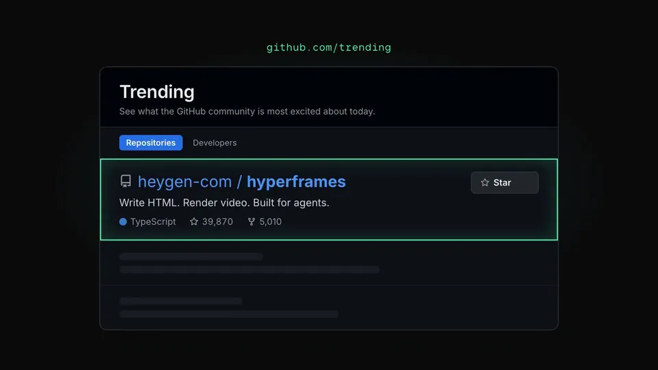The width and height of the screenshot is (658, 370).
Task: Select the blue TypeScript language dot
Action: (x=123, y=221)
